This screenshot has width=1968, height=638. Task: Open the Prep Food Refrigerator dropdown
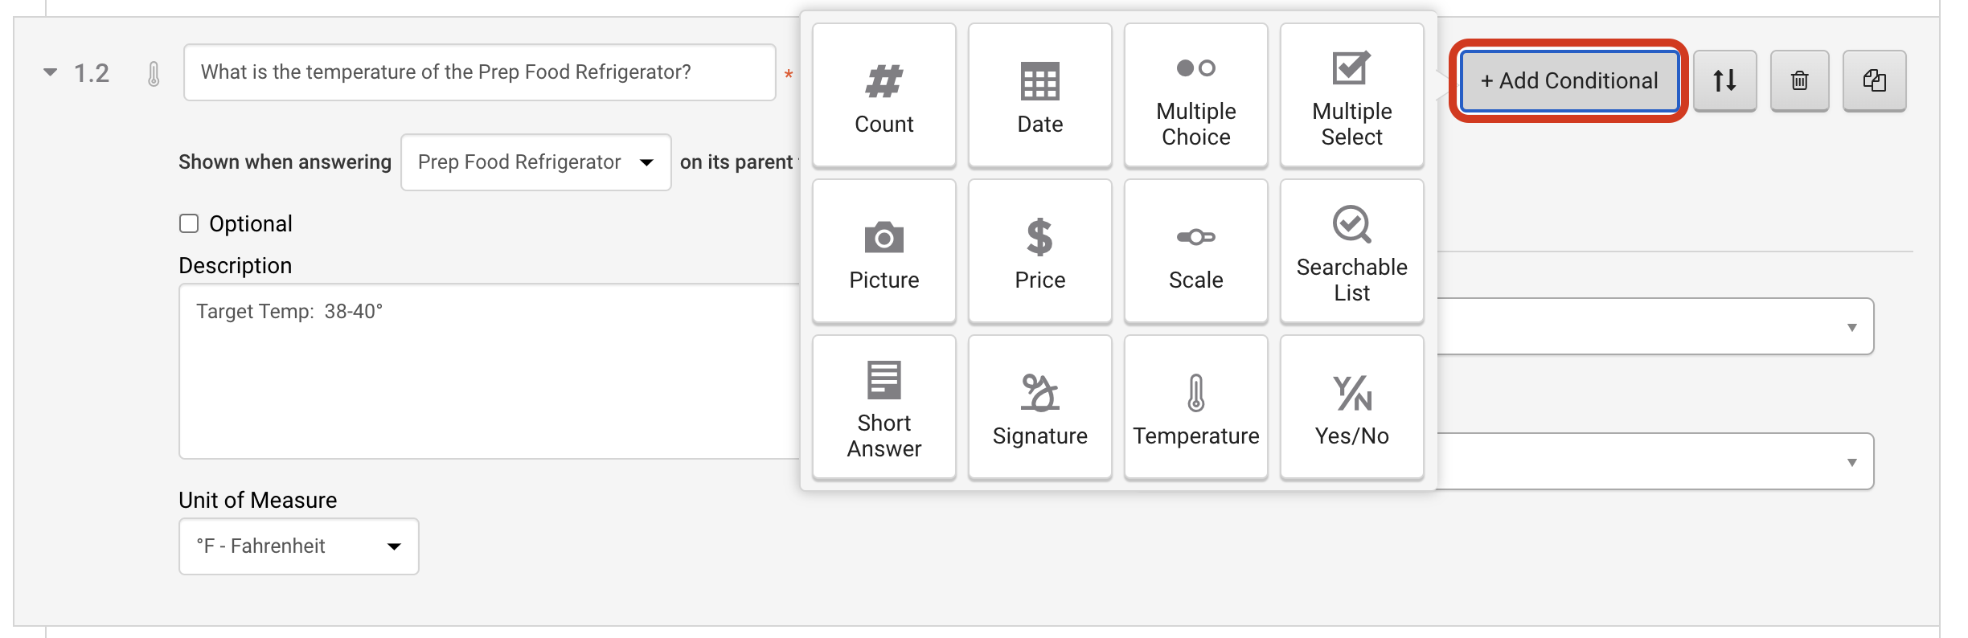(x=536, y=162)
